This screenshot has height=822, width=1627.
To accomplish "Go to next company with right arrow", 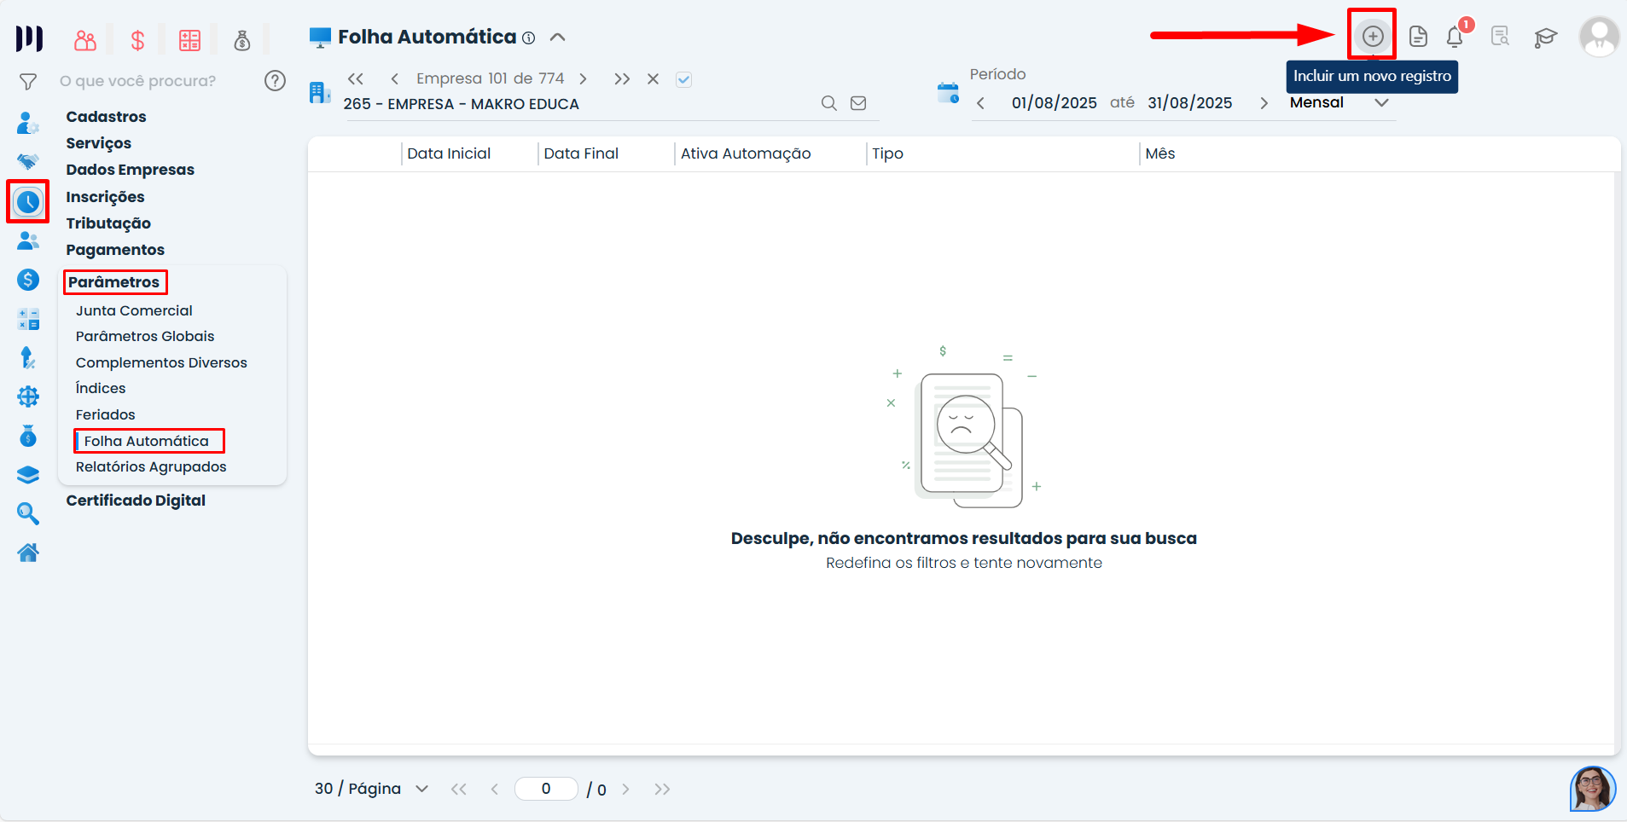I will tap(584, 78).
